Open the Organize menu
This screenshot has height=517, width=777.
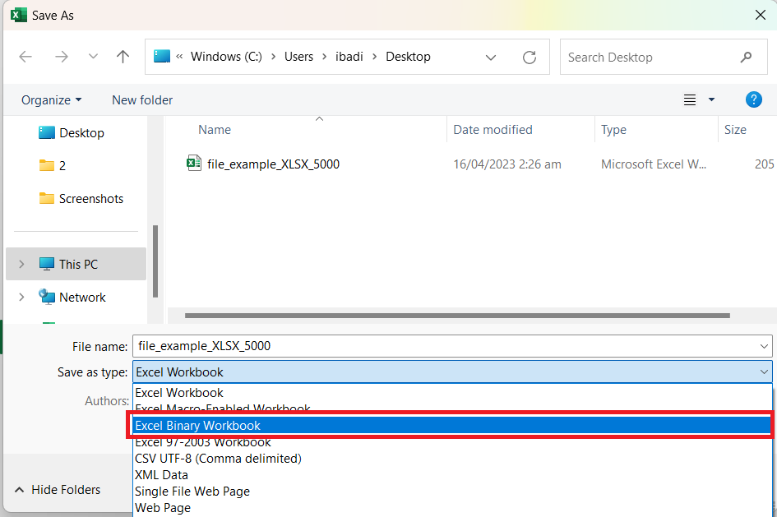pos(51,100)
